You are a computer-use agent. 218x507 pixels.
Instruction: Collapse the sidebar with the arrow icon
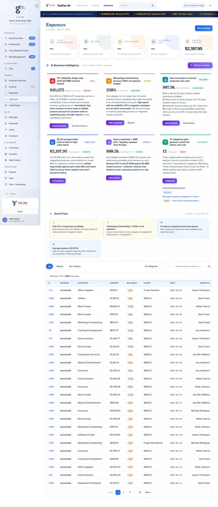point(37,6)
